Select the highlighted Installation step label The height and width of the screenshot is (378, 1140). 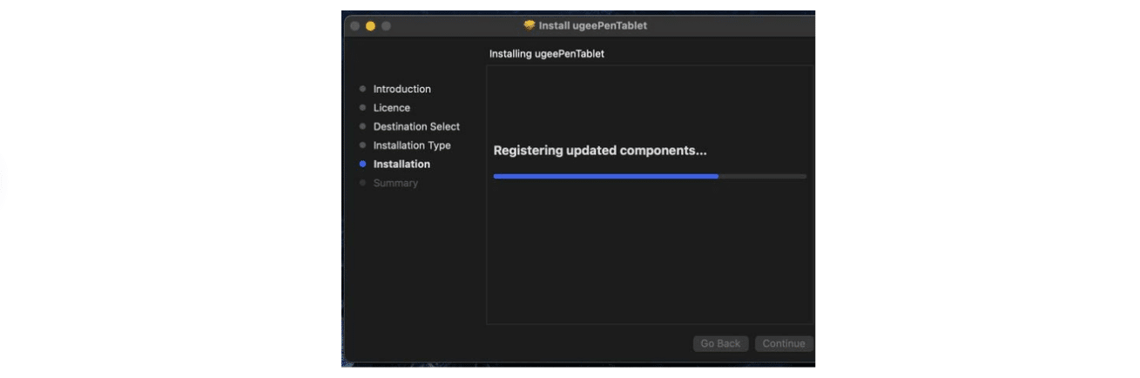(401, 164)
